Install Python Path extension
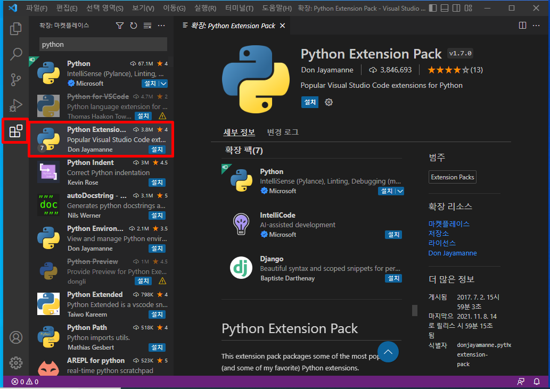 click(x=157, y=347)
